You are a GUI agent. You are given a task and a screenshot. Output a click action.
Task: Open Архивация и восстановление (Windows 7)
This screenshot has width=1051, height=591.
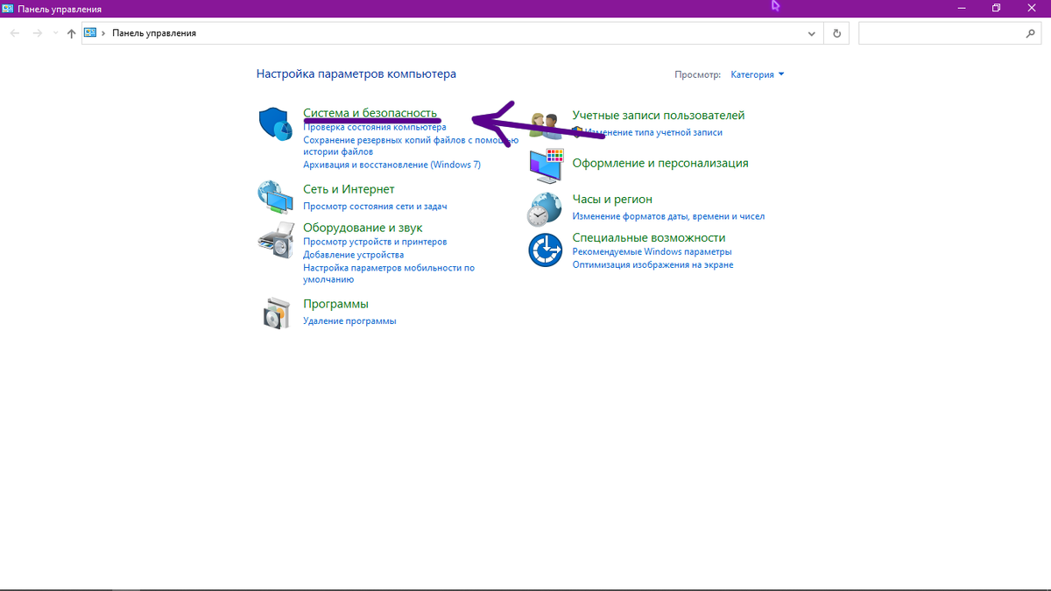coord(391,165)
